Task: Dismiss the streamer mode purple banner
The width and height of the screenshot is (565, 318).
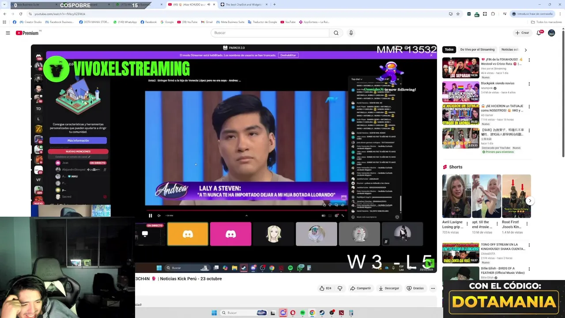Action: [x=431, y=55]
